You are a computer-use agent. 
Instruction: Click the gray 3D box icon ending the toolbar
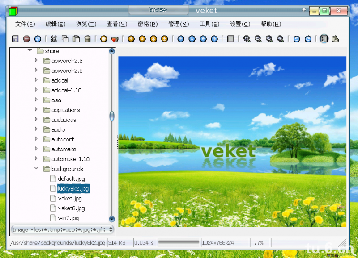point(335,39)
